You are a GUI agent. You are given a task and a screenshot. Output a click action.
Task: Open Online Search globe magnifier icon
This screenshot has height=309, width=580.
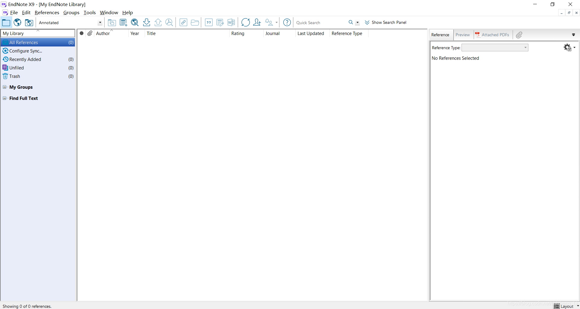[x=135, y=23]
